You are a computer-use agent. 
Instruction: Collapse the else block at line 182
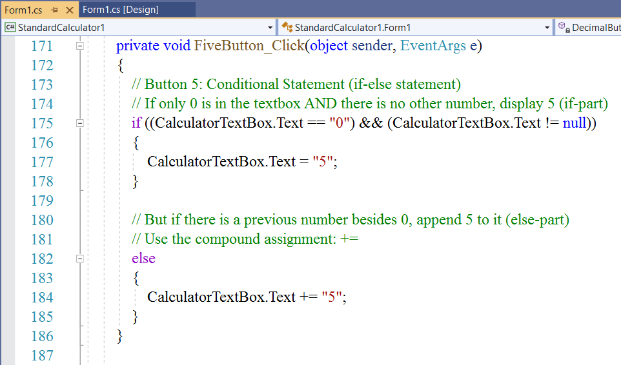pyautogui.click(x=80, y=259)
